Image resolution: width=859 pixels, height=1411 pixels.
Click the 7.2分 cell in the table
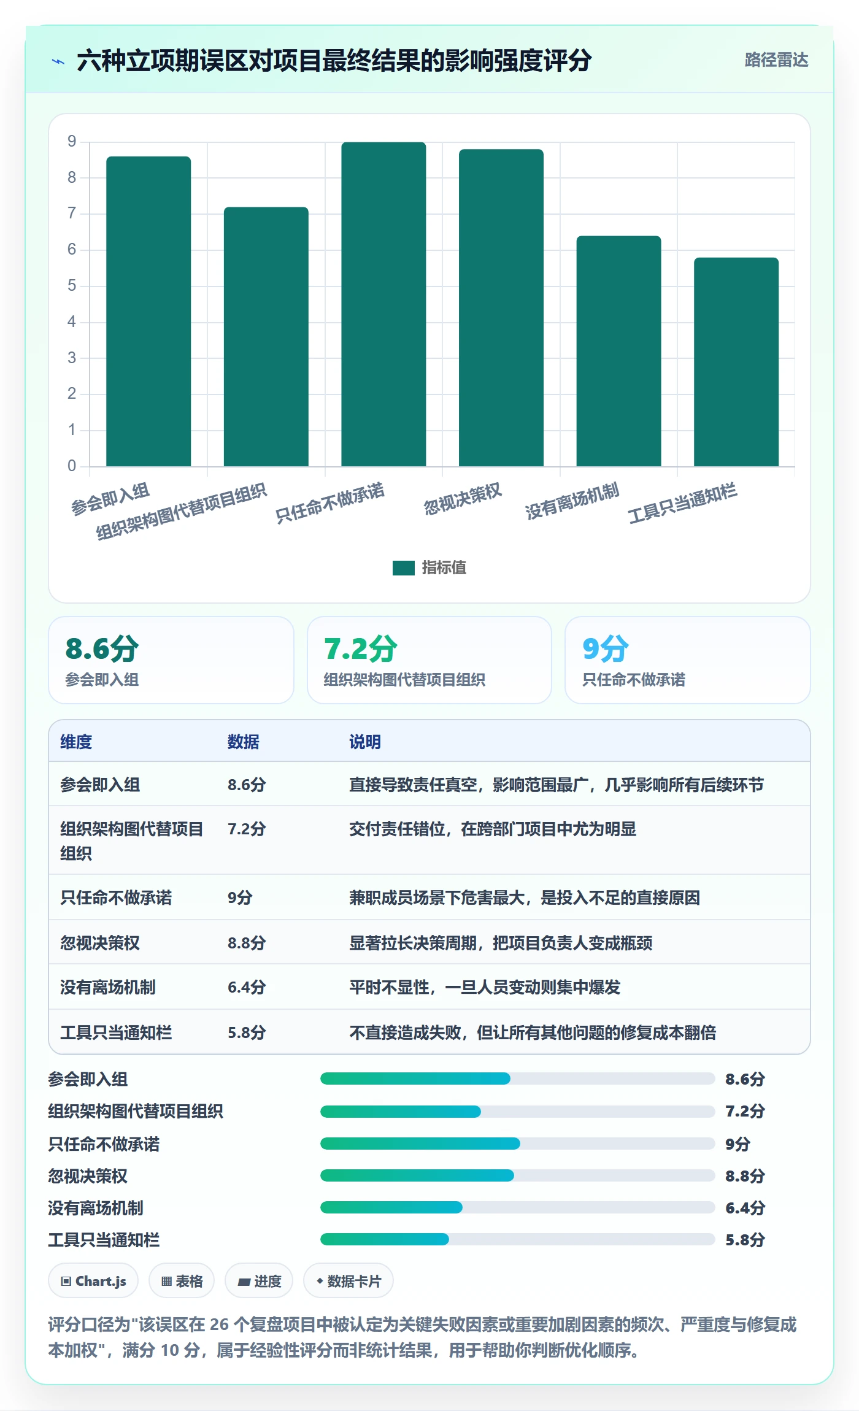[247, 829]
